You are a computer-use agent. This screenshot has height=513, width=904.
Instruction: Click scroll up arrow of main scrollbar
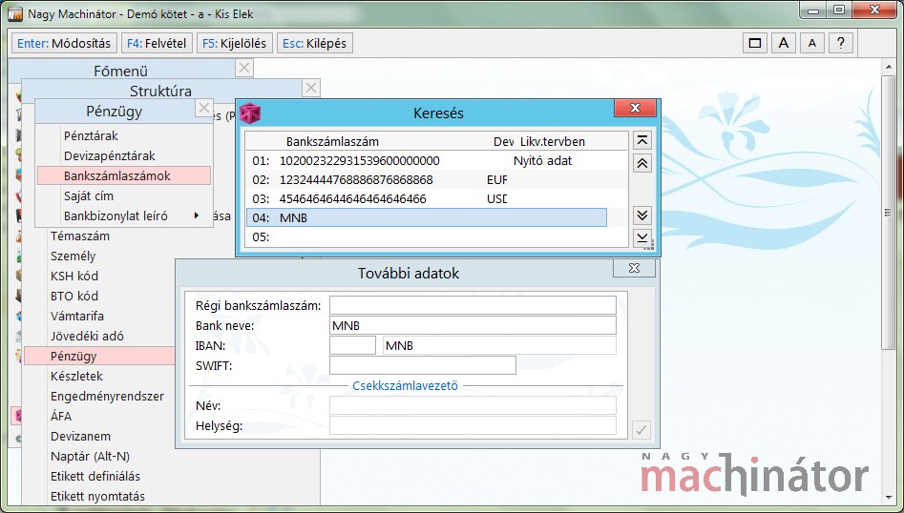[x=889, y=68]
